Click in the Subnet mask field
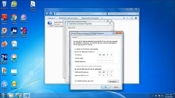This screenshot has width=175, height=98. [x=105, y=58]
